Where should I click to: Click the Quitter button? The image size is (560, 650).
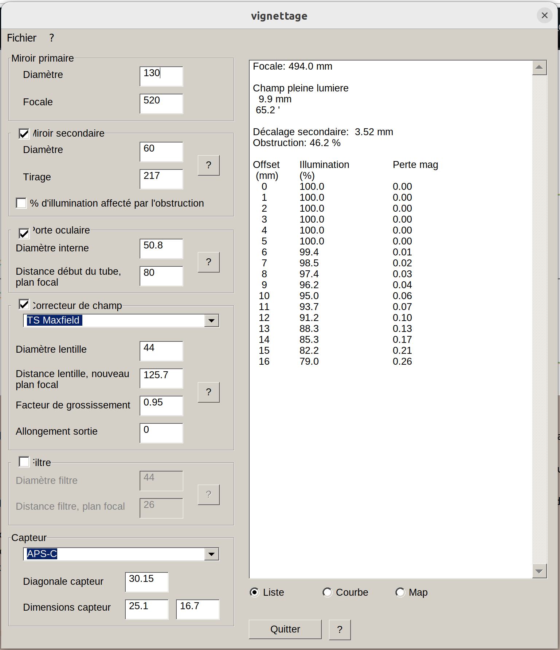tap(285, 629)
